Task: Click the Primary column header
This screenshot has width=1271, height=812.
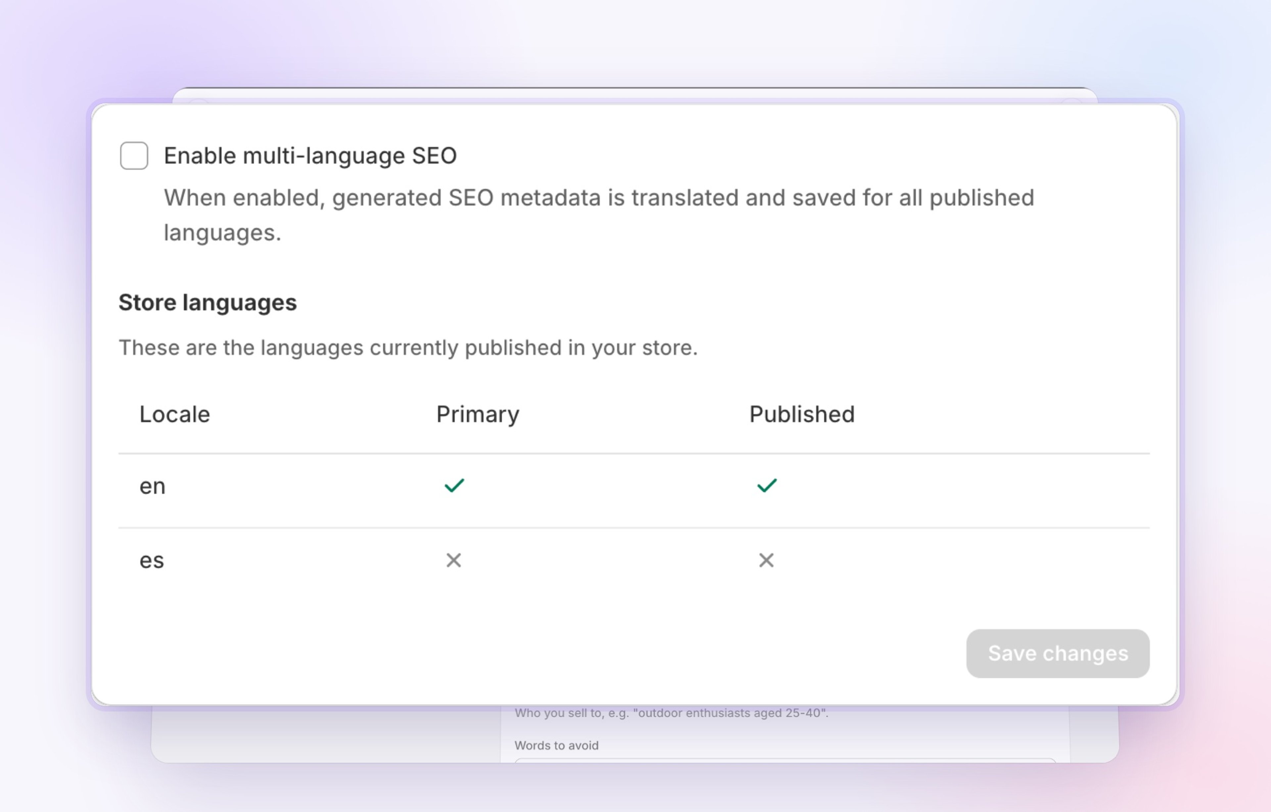Action: (478, 414)
